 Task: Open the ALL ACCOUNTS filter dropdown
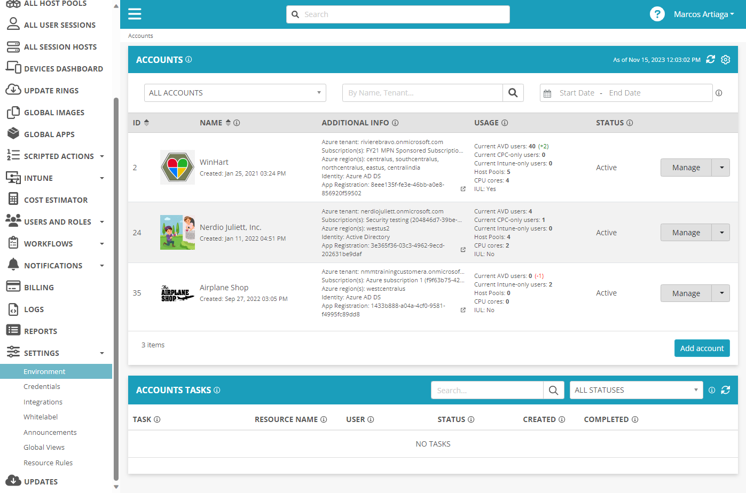235,93
